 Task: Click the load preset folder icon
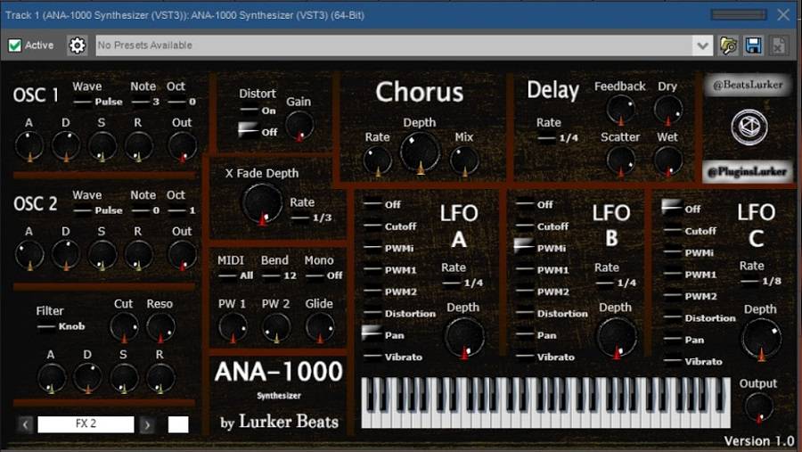[729, 45]
